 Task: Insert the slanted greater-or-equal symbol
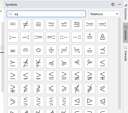[x=64, y=89]
